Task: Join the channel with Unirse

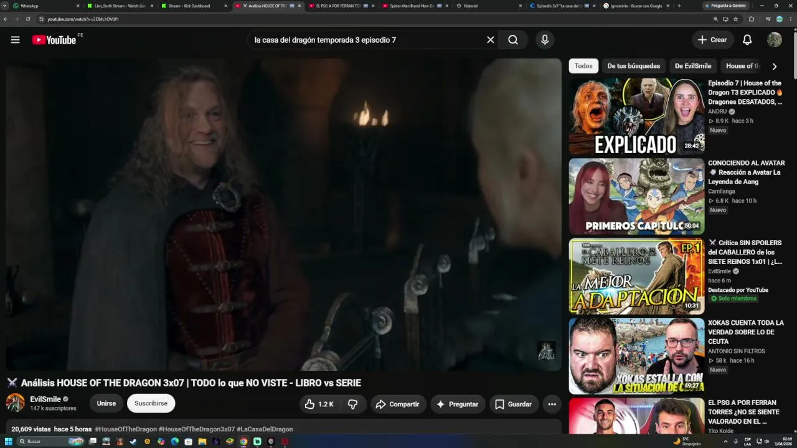Action: click(x=106, y=403)
